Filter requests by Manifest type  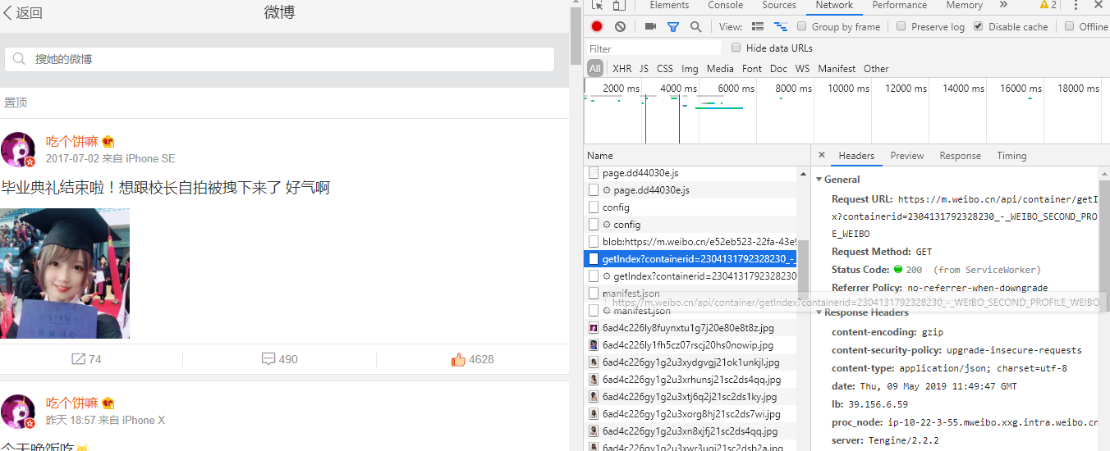click(837, 69)
